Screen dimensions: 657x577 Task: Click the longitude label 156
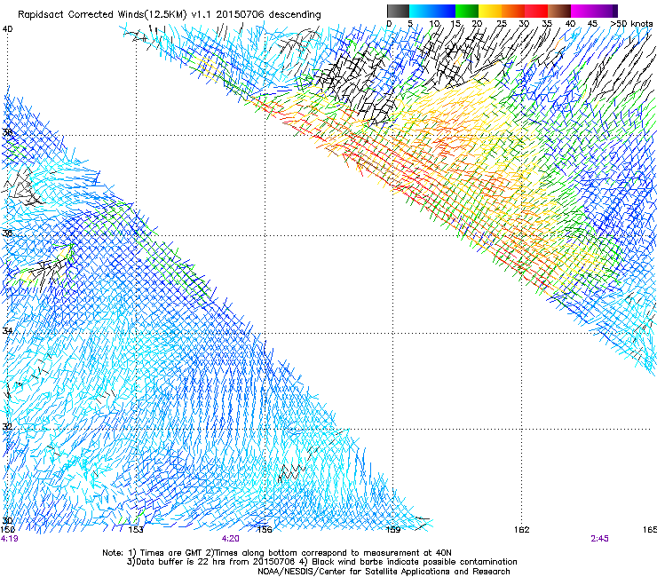pyautogui.click(x=265, y=530)
